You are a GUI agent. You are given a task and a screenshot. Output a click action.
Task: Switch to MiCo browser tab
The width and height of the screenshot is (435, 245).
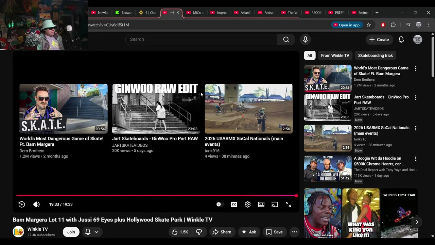pyautogui.click(x=195, y=13)
